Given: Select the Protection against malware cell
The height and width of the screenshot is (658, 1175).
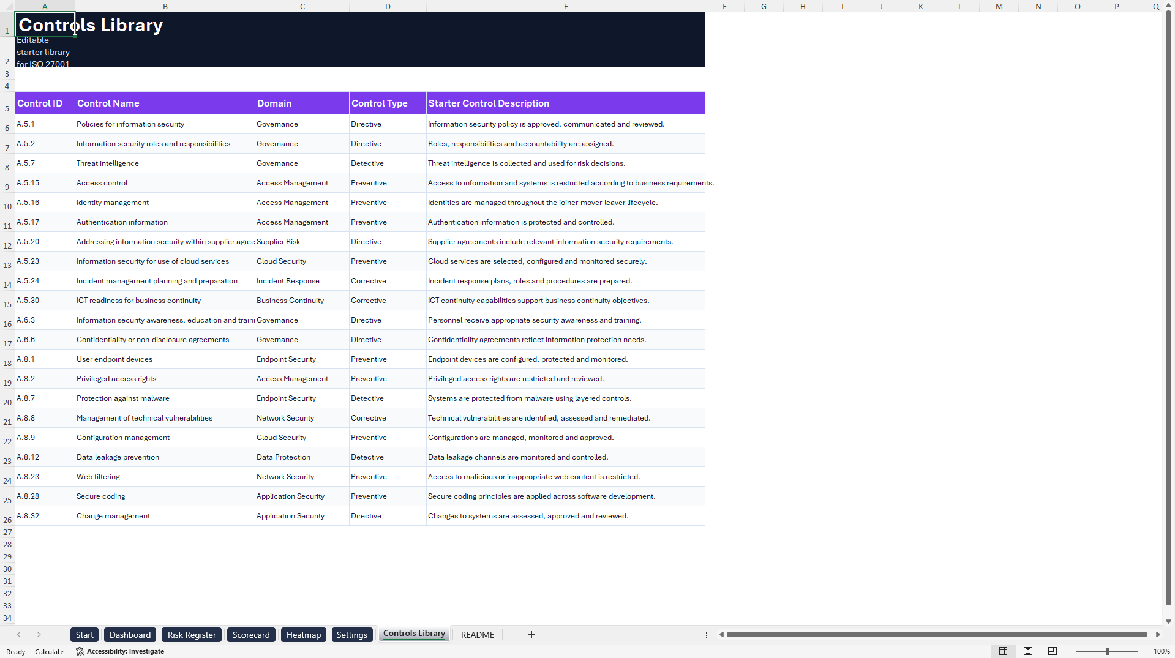Looking at the screenshot, I should click(165, 398).
